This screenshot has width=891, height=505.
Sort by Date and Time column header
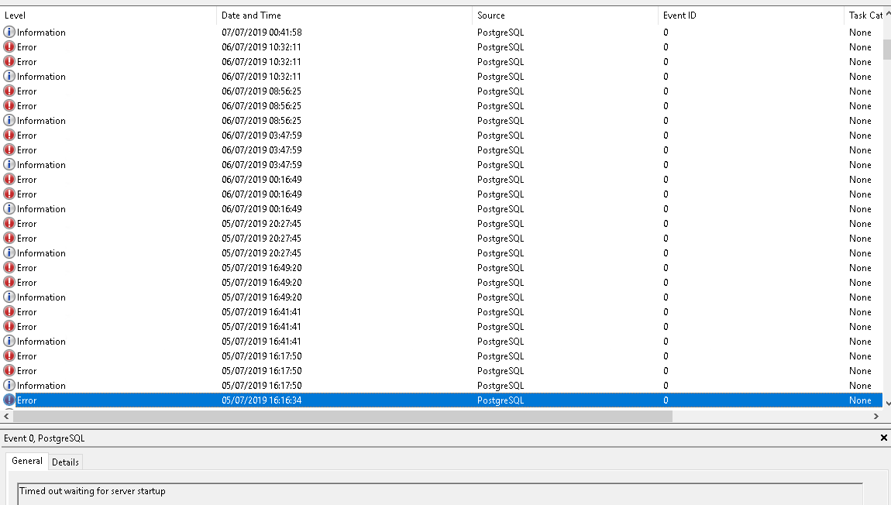point(344,15)
